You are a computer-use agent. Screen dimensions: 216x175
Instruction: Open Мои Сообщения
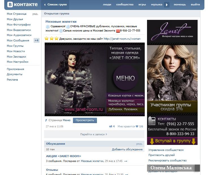(x=18, y=41)
